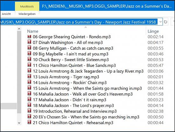Select 13 Louis Armstrong - Tiger rag.mp3
Image resolution: width=175 pixels, height=132 pixels.
66,77
